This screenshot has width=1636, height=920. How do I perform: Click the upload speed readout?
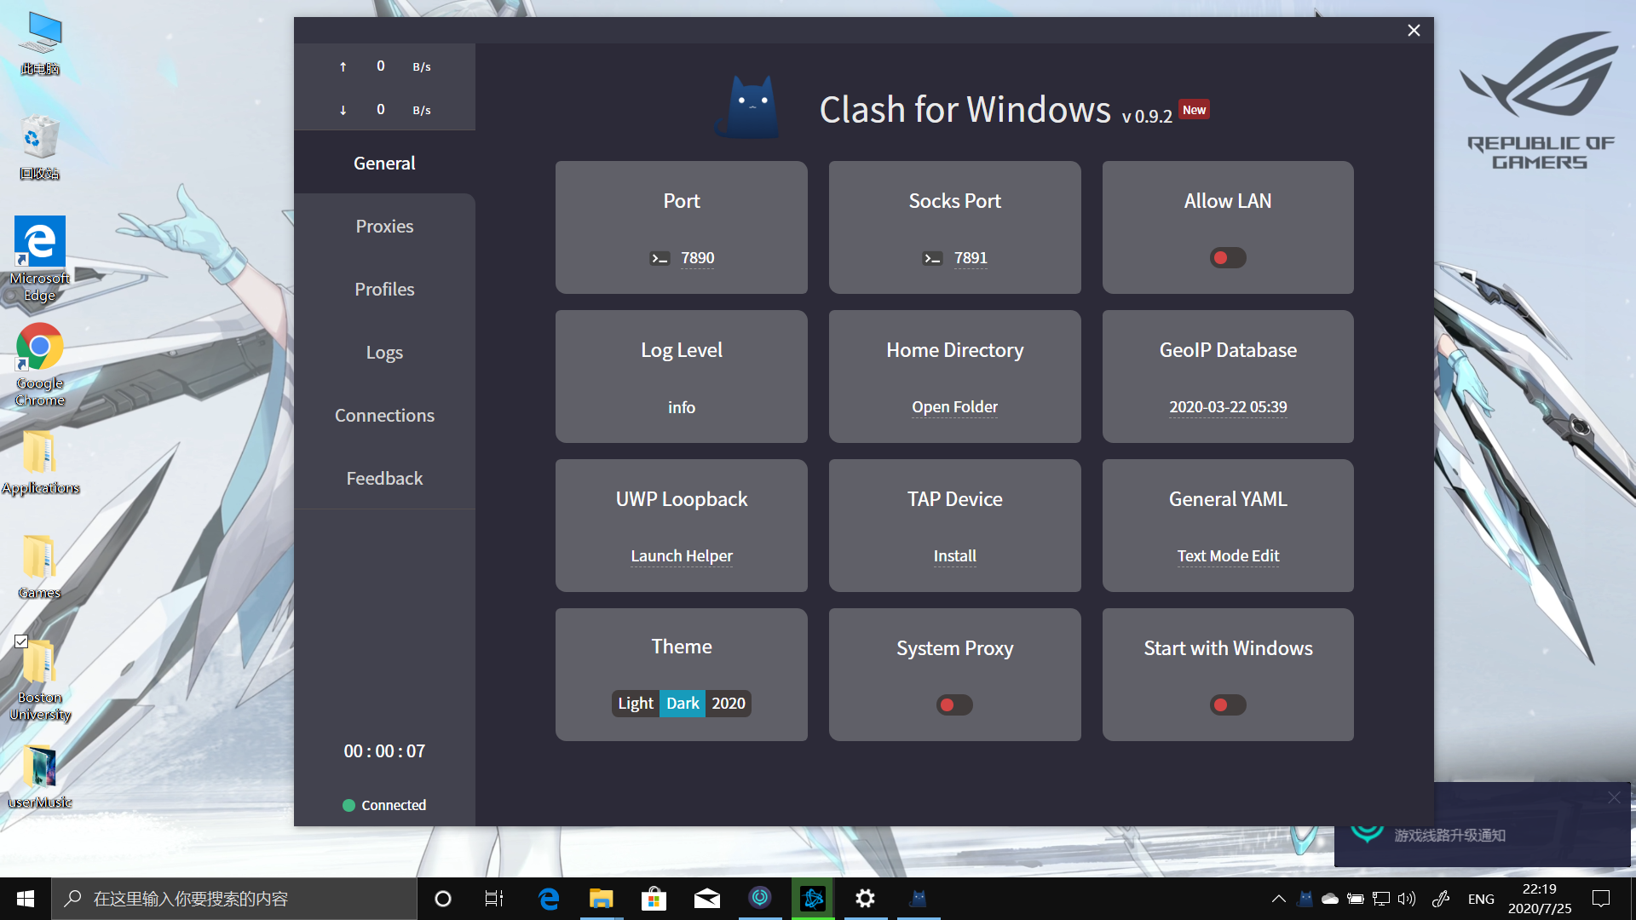click(384, 66)
